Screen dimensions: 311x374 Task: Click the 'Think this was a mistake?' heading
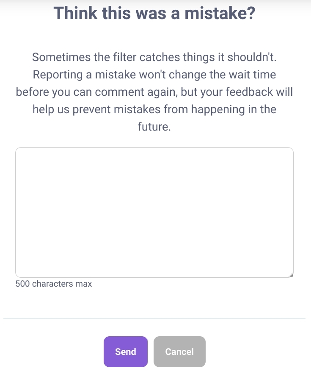pyautogui.click(x=155, y=13)
